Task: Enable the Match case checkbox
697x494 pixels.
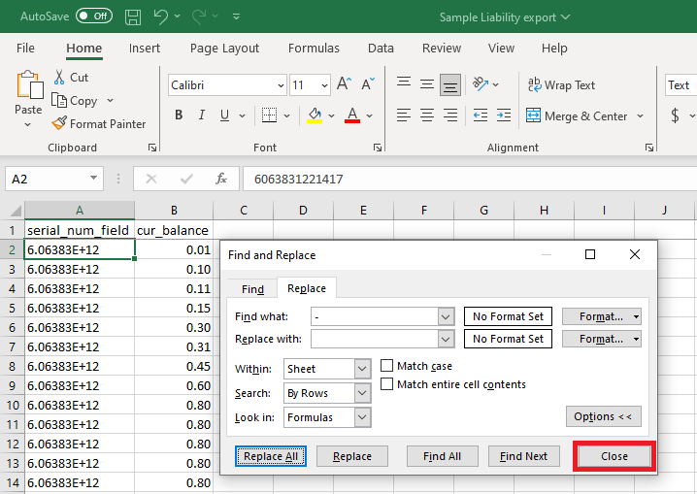Action: pyautogui.click(x=386, y=366)
